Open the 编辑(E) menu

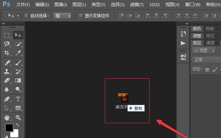42,5
